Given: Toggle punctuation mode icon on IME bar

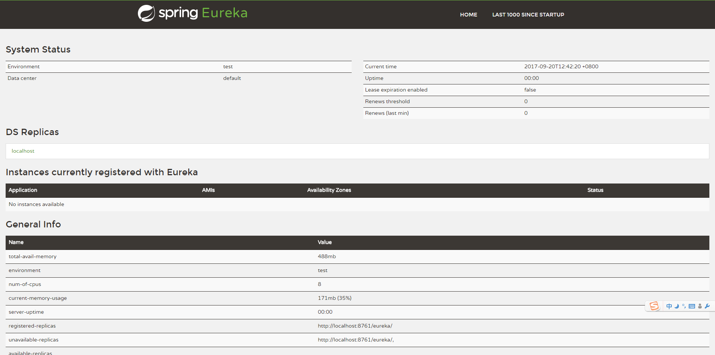Looking at the screenshot, I should click(x=684, y=306).
